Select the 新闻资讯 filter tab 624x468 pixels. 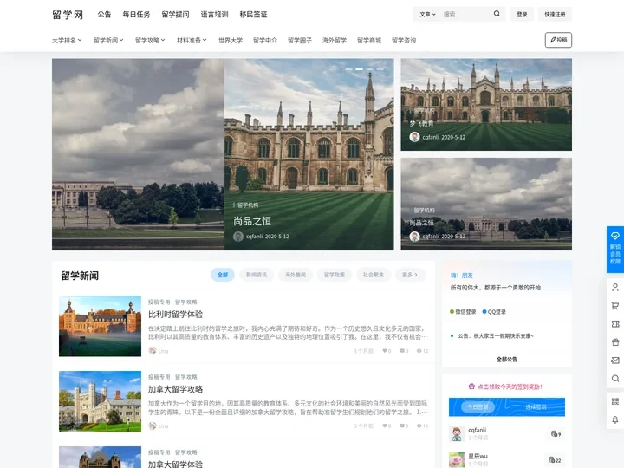(257, 275)
